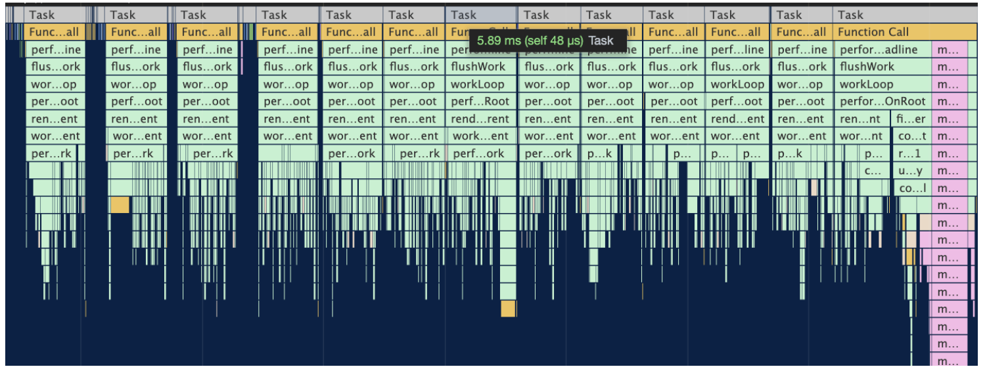
Task: Select the r...1 call frame
Action: [x=911, y=154]
